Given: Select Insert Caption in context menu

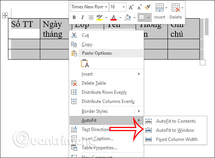Looking at the screenshot, I should tap(106, 139).
